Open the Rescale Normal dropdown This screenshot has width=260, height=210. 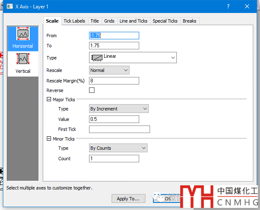[x=110, y=70]
